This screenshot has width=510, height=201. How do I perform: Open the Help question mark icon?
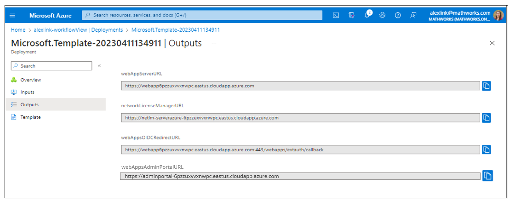pyautogui.click(x=398, y=15)
